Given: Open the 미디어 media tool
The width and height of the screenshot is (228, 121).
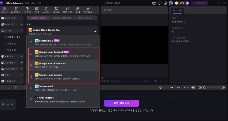Looking at the screenshot, I should [x=4, y=10].
